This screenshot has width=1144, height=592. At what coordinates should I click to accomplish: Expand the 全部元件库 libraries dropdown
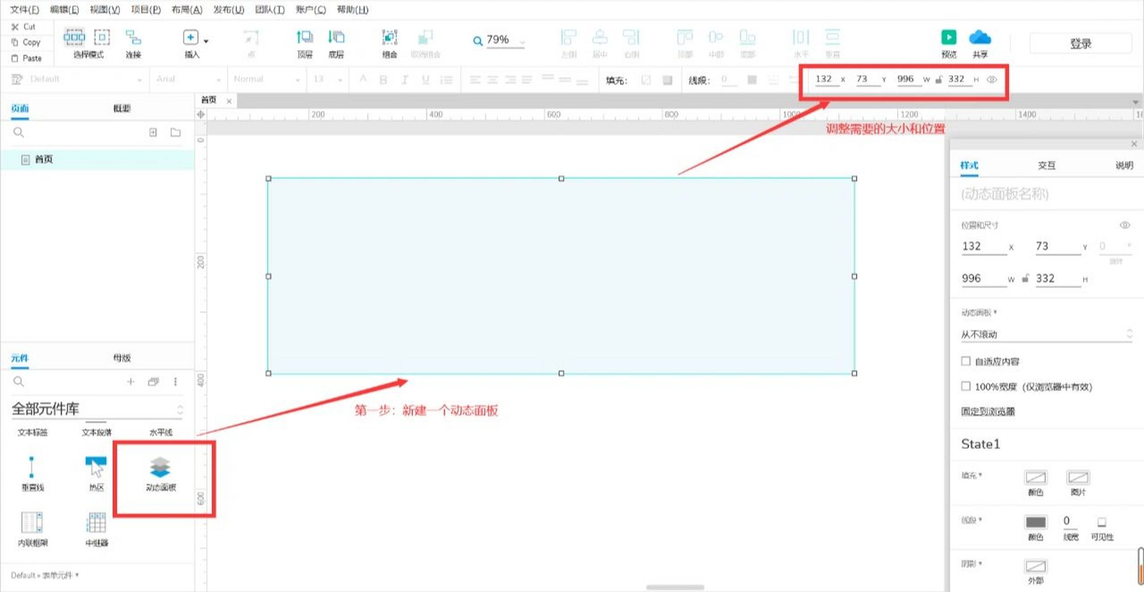click(x=97, y=409)
